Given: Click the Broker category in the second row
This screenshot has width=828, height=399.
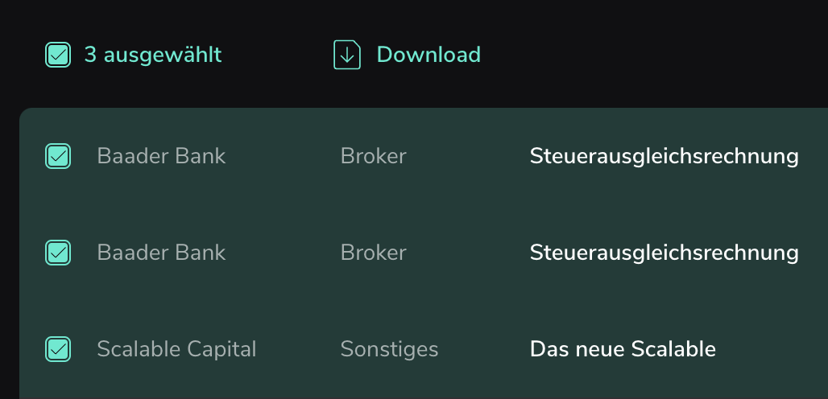Looking at the screenshot, I should pyautogui.click(x=374, y=253).
